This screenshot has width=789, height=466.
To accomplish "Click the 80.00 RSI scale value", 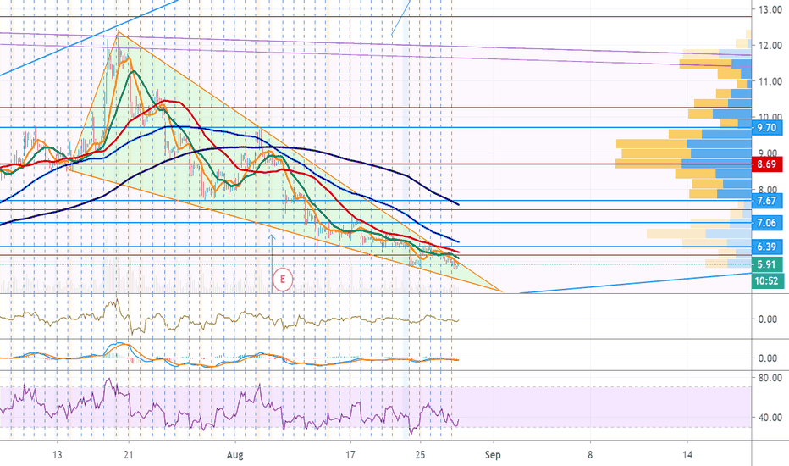I will tap(770, 378).
